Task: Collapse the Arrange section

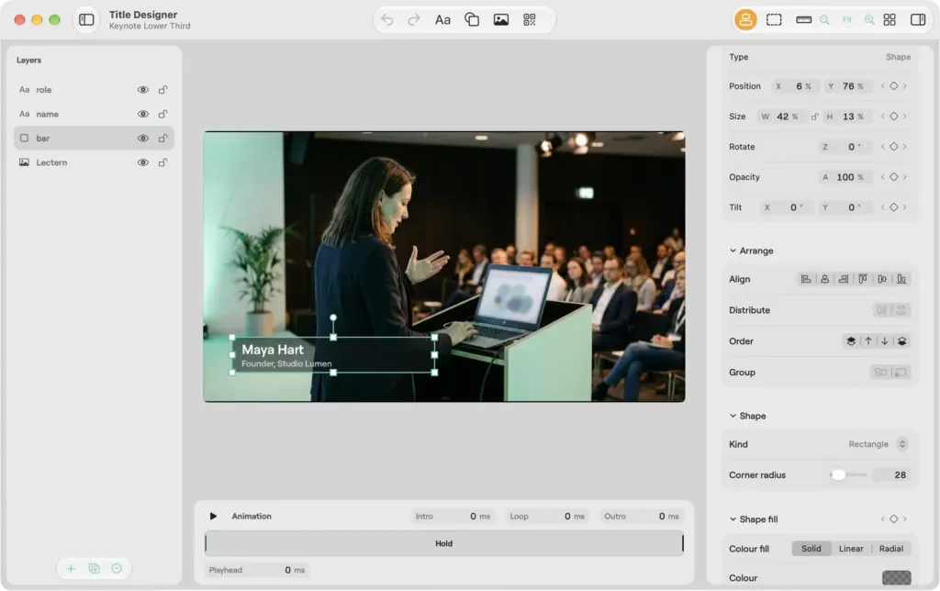Action: (x=733, y=251)
